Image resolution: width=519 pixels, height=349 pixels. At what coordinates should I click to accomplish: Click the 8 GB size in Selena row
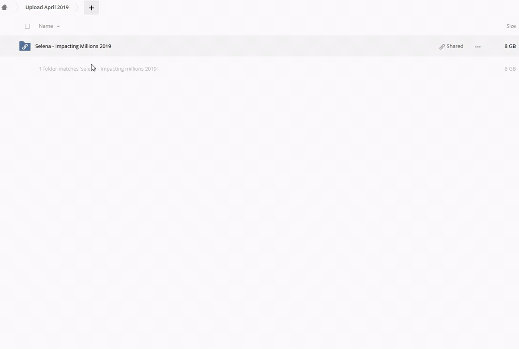click(x=510, y=46)
